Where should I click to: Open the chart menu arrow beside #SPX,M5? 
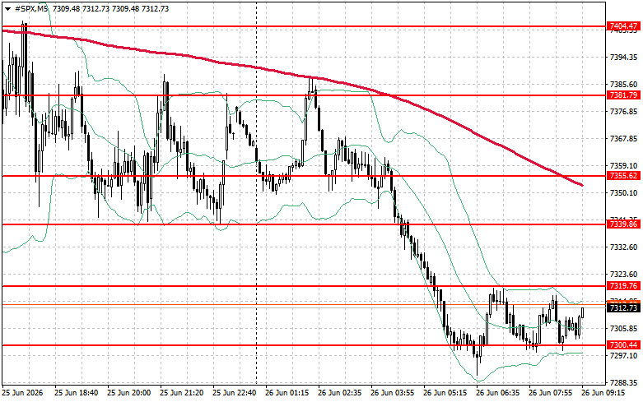click(7, 9)
